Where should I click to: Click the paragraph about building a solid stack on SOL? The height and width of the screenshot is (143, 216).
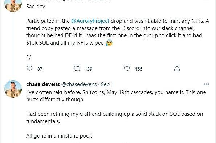[114, 118]
